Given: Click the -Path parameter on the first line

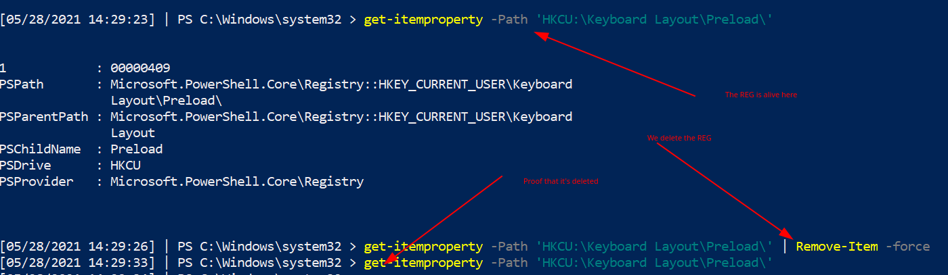Looking at the screenshot, I should 509,20.
